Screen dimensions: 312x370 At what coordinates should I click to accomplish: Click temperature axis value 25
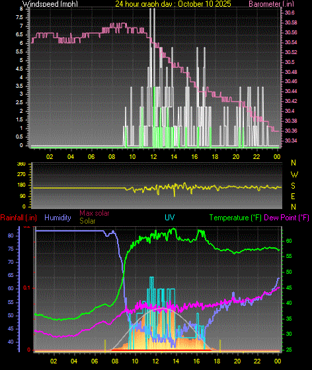(x=289, y=350)
